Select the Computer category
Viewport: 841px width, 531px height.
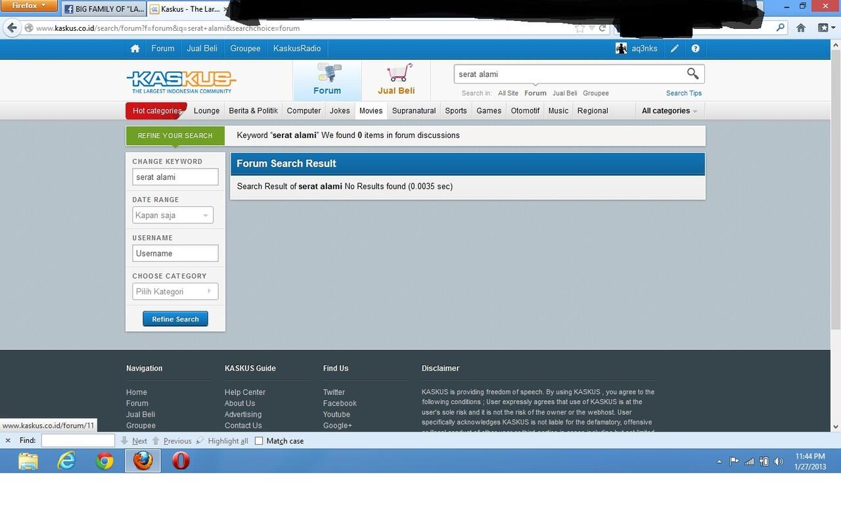[x=304, y=111]
